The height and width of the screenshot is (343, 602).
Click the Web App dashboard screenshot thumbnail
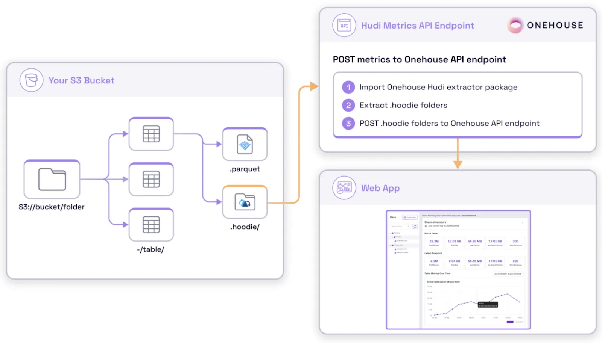[458, 270]
